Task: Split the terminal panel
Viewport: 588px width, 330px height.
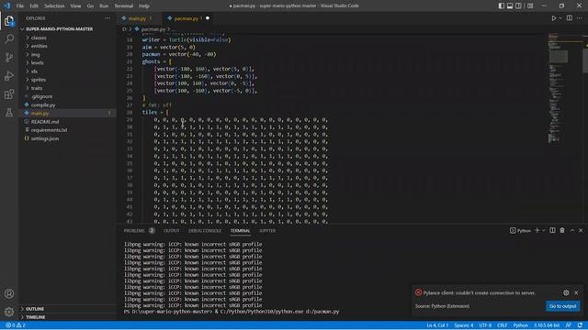Action: [552, 230]
